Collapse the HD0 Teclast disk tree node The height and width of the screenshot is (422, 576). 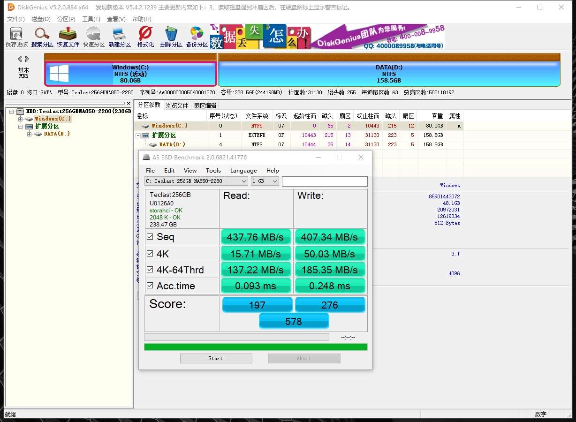pyautogui.click(x=11, y=112)
